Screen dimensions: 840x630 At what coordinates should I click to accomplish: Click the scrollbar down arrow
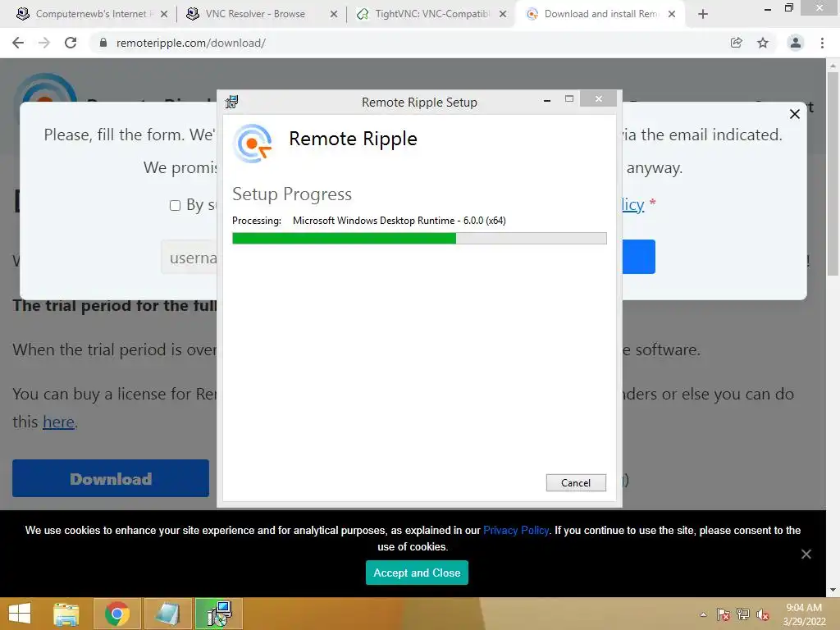833,589
